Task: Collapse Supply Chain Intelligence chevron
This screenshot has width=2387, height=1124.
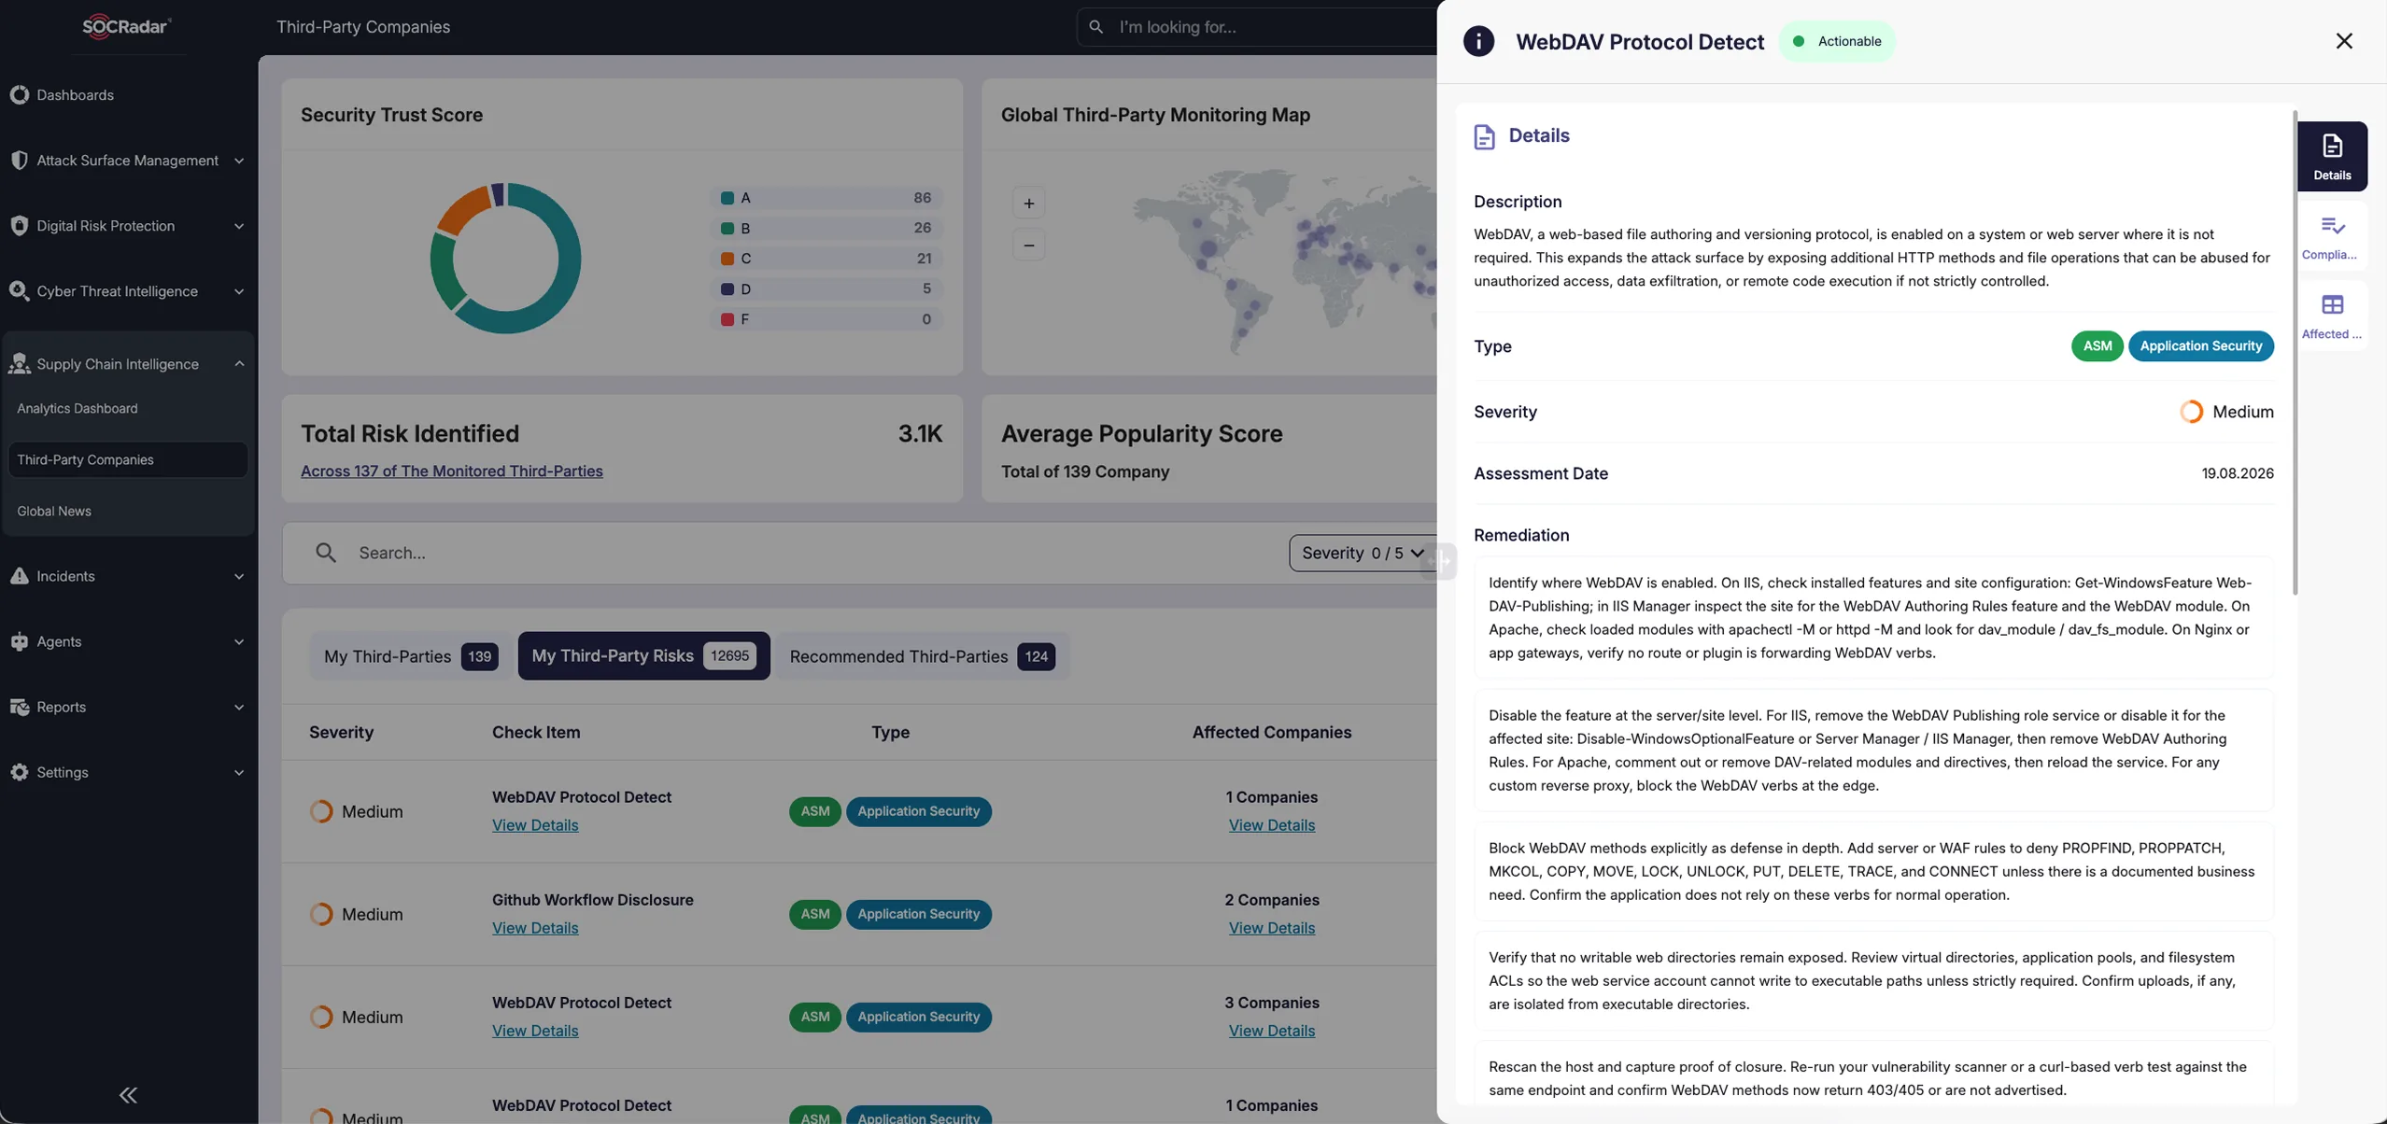Action: [239, 364]
